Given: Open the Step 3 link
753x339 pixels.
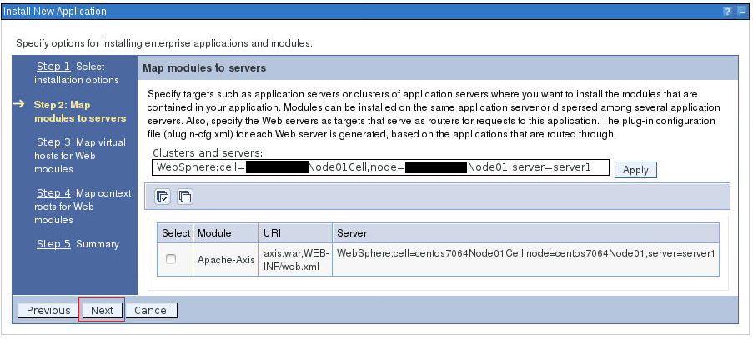Looking at the screenshot, I should click(x=53, y=142).
